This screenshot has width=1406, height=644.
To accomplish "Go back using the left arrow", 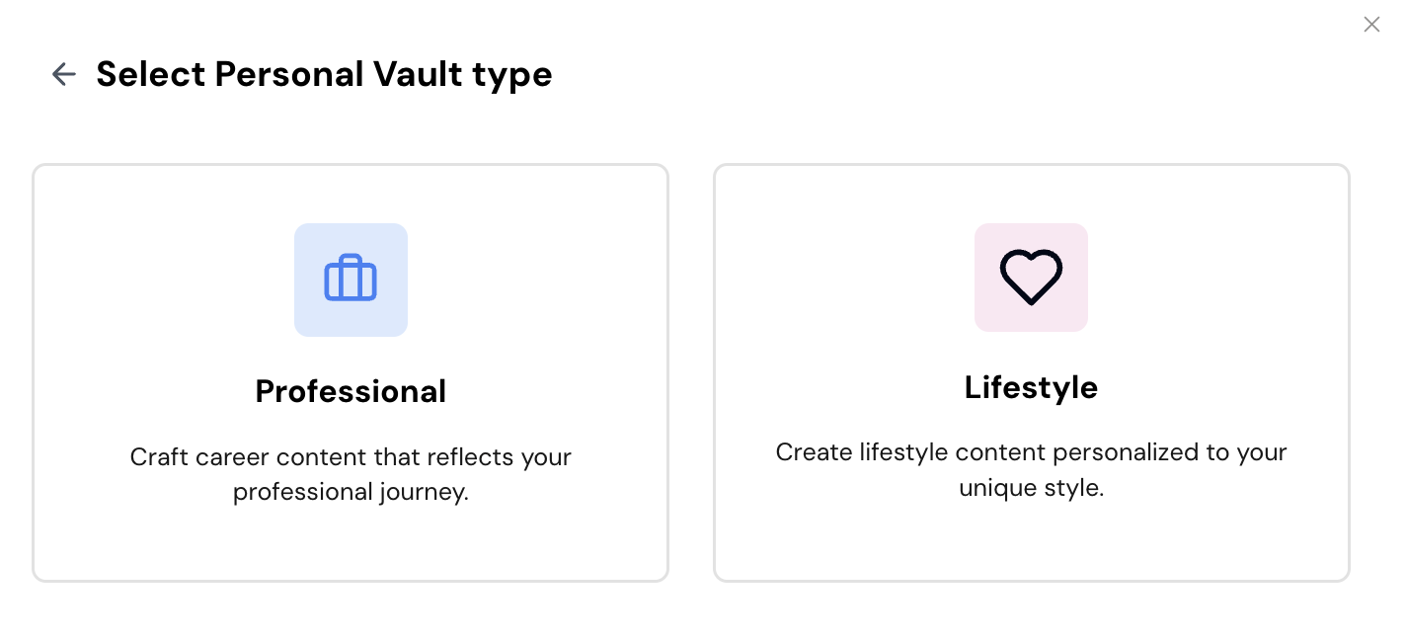I will [x=63, y=74].
